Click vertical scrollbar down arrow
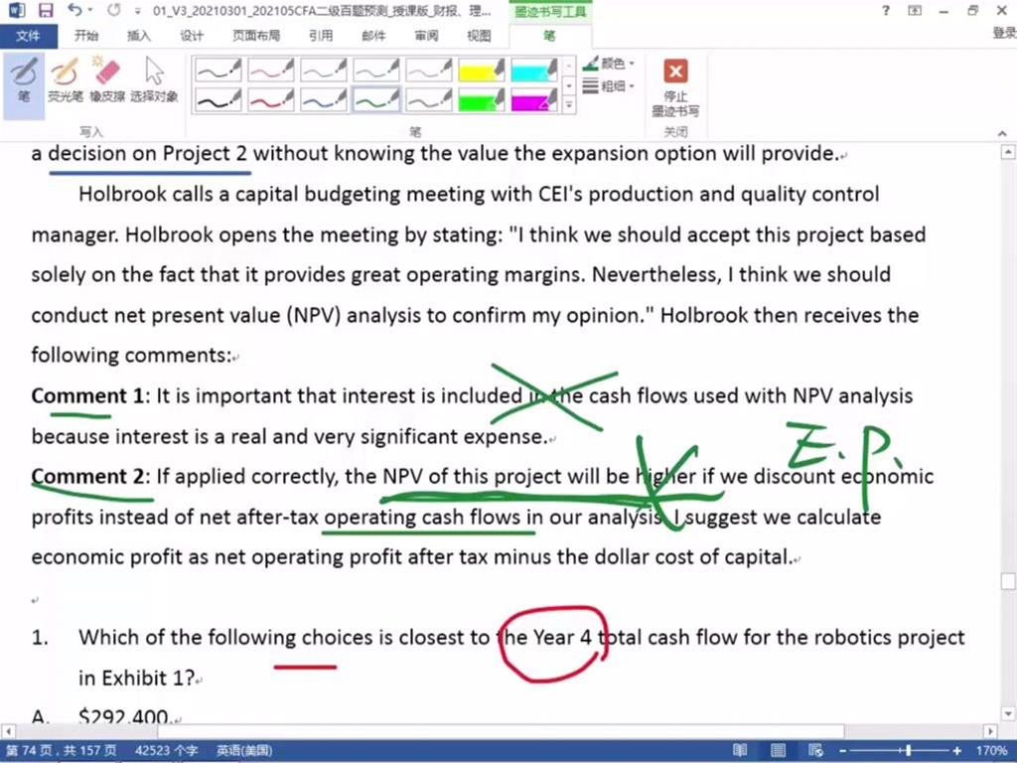This screenshot has height=763, width=1017. (1008, 713)
